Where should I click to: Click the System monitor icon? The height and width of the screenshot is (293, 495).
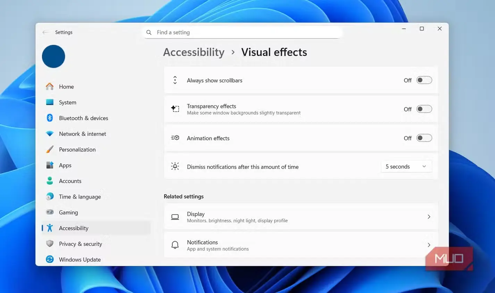[50, 102]
